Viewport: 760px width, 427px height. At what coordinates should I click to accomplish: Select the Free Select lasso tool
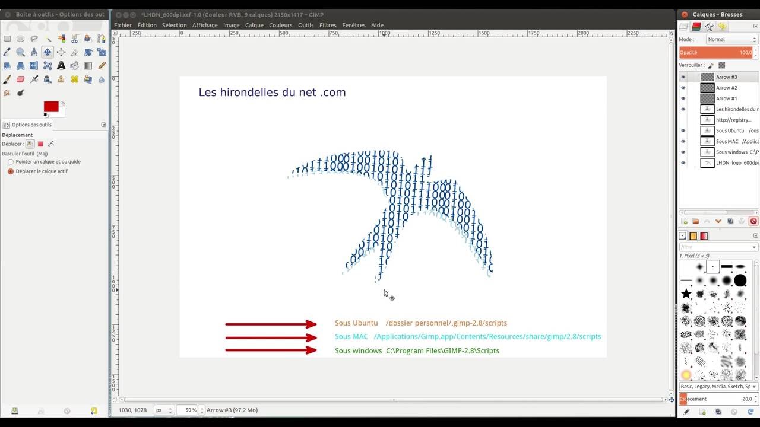34,39
